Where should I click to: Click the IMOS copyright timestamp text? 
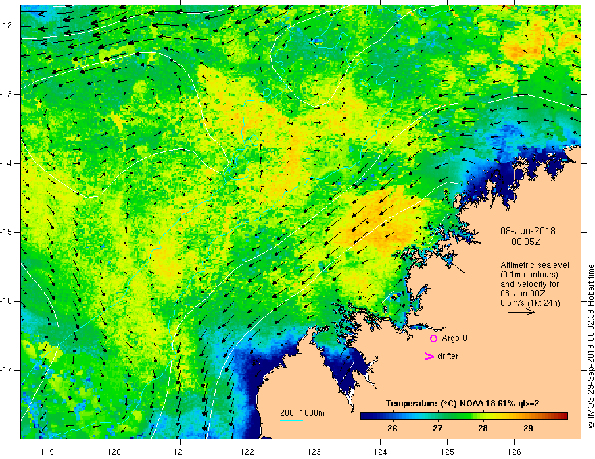[590, 346]
